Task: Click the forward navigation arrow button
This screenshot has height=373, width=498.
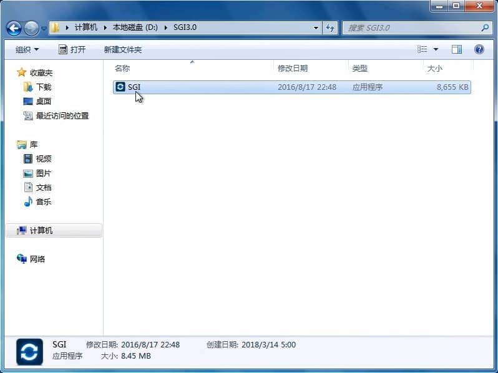Action: 31,28
